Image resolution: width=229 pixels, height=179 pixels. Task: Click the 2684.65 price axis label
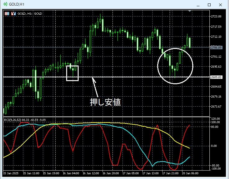tap(216, 86)
